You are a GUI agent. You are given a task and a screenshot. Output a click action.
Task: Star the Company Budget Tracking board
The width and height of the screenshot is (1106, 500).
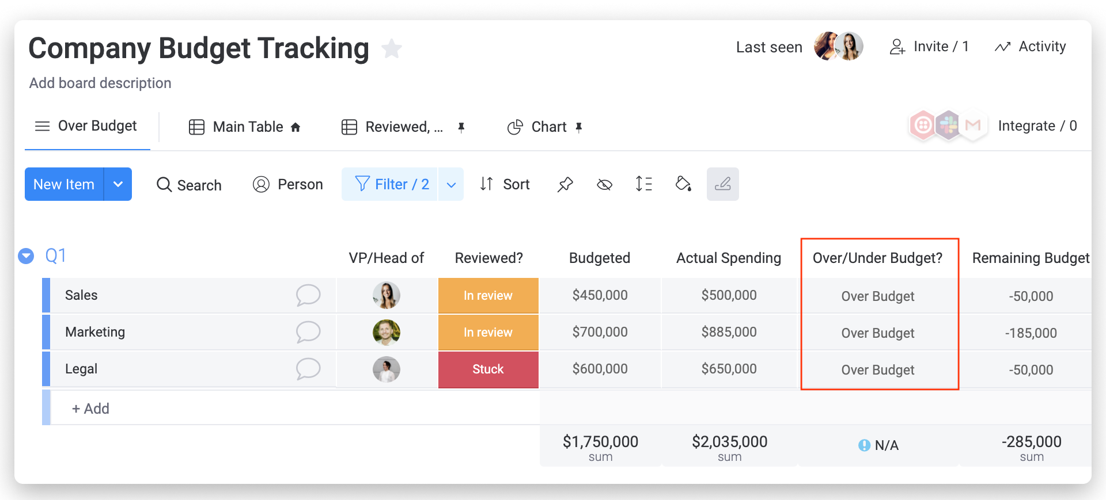coord(392,48)
